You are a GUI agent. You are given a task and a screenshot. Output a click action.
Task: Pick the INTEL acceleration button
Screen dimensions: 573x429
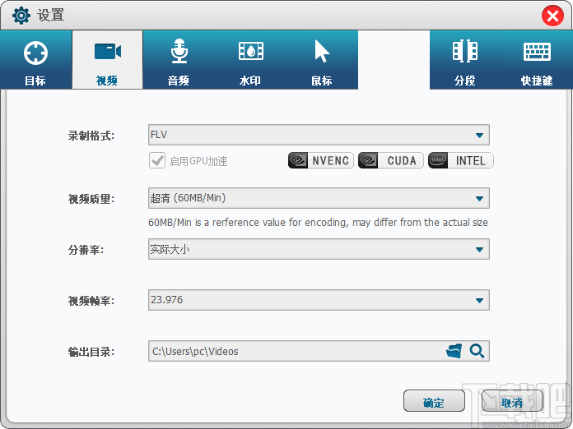coord(460,160)
